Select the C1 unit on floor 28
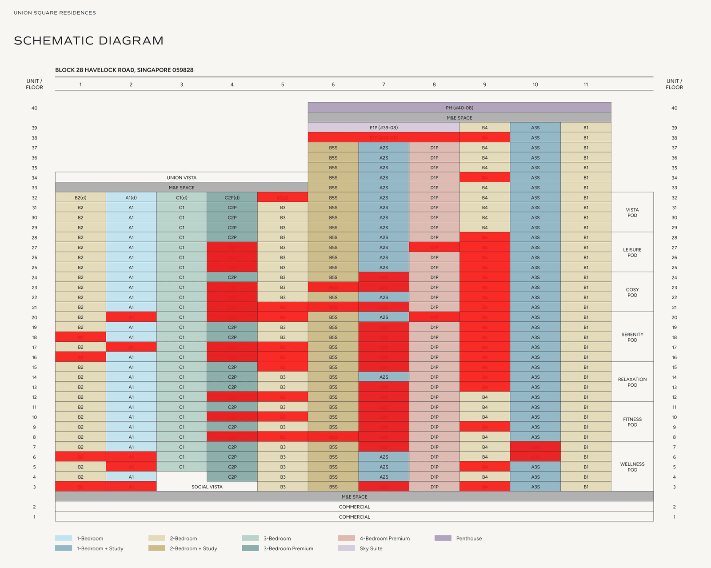This screenshot has width=711, height=568. (181, 237)
